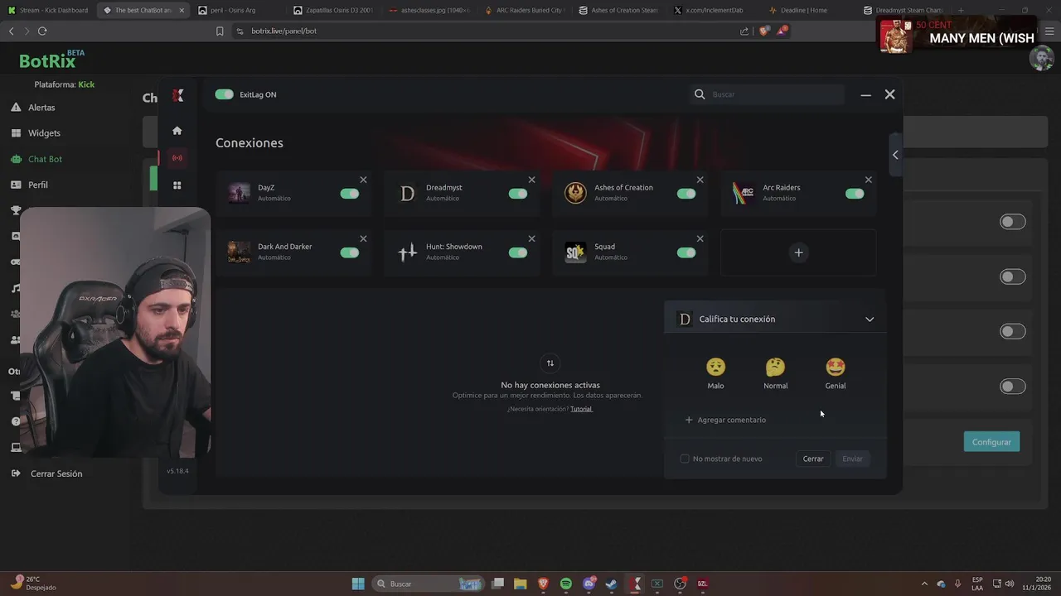Remove the Hunt: Showdown connection card
Viewport: 1061px width, 596px height.
point(531,238)
